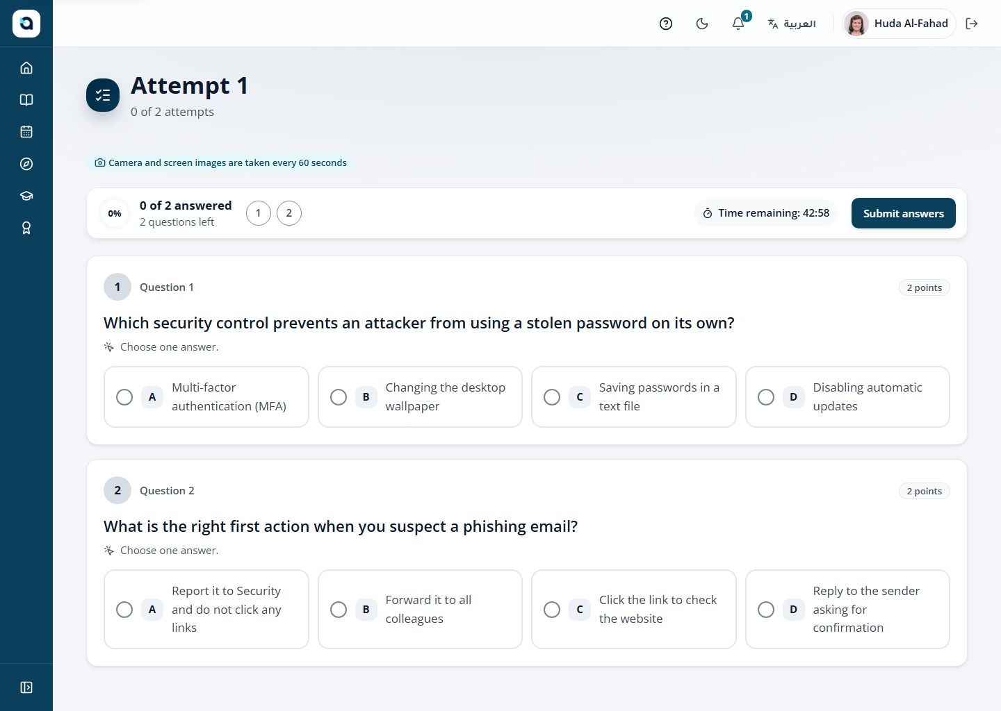The image size is (1001, 711).
Task: Open the compass explore icon in sidebar
Action: [x=26, y=164]
